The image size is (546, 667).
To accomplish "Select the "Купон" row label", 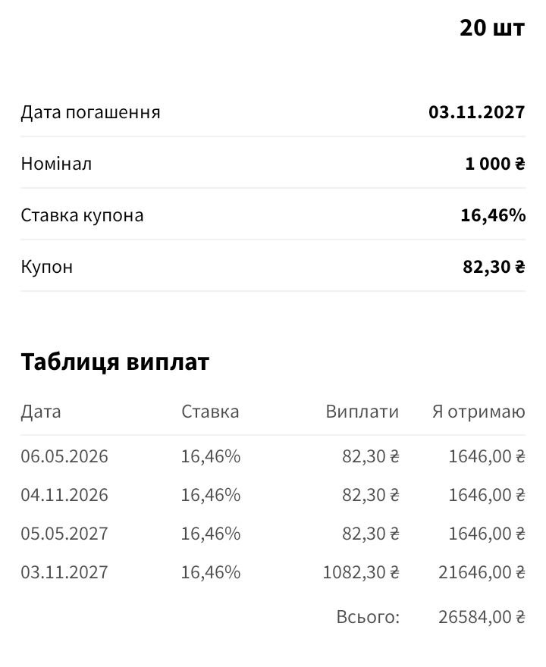I will pyautogui.click(x=47, y=267).
